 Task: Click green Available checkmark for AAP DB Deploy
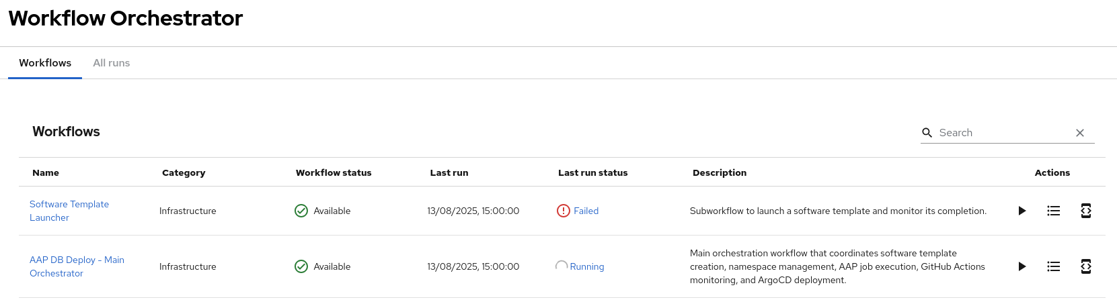(x=301, y=266)
